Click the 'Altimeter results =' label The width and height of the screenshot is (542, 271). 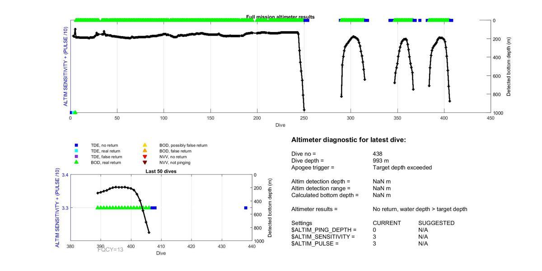(x=314, y=209)
